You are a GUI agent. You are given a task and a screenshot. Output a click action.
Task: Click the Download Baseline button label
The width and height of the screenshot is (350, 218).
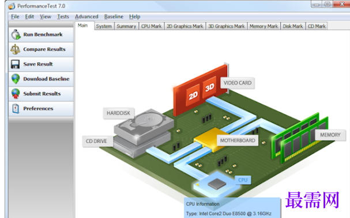point(46,79)
